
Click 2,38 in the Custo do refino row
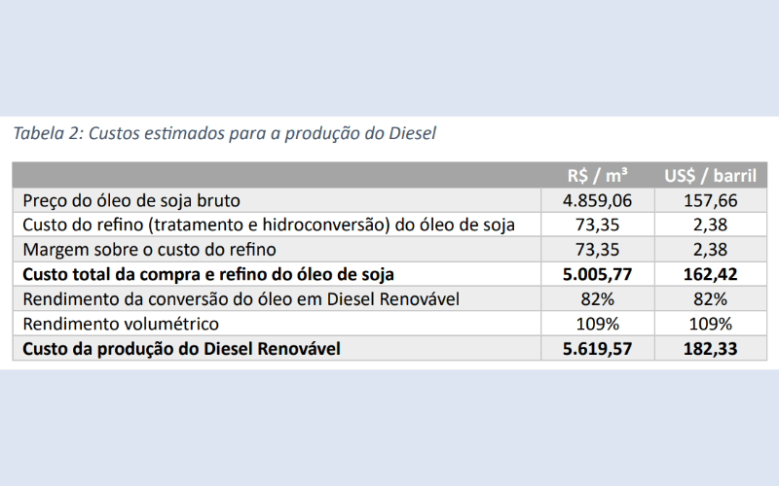pos(711,225)
